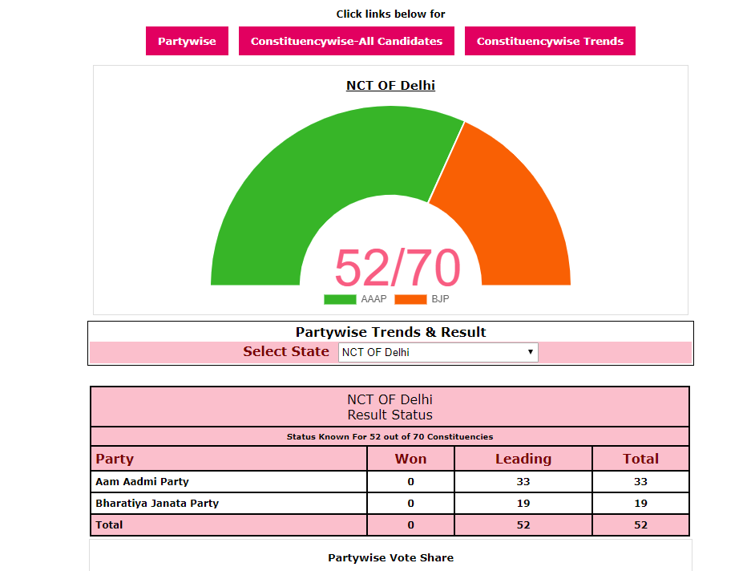The image size is (751, 571).
Task: Click the Partywise Trends & Result heading
Action: (x=390, y=332)
